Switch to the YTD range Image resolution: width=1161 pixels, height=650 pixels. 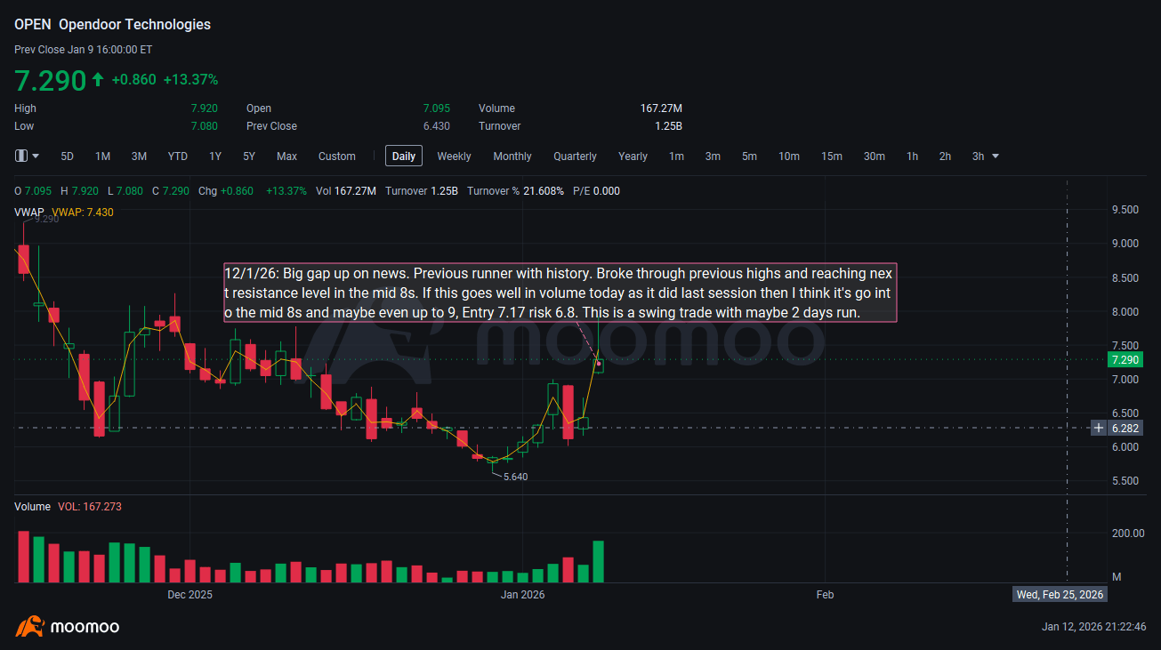(178, 156)
